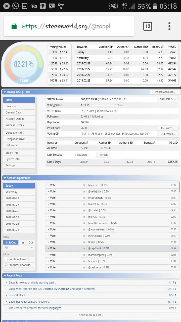Click the $ 93.91 value for 100 % voting

(64, 80)
